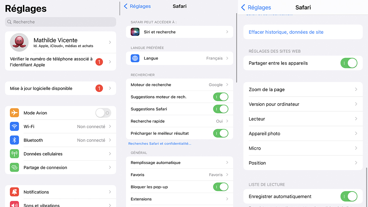Tap the Mode Avion airplane icon

[x=14, y=113]
